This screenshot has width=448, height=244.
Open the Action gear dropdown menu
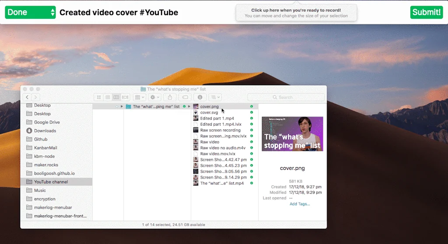point(155,97)
